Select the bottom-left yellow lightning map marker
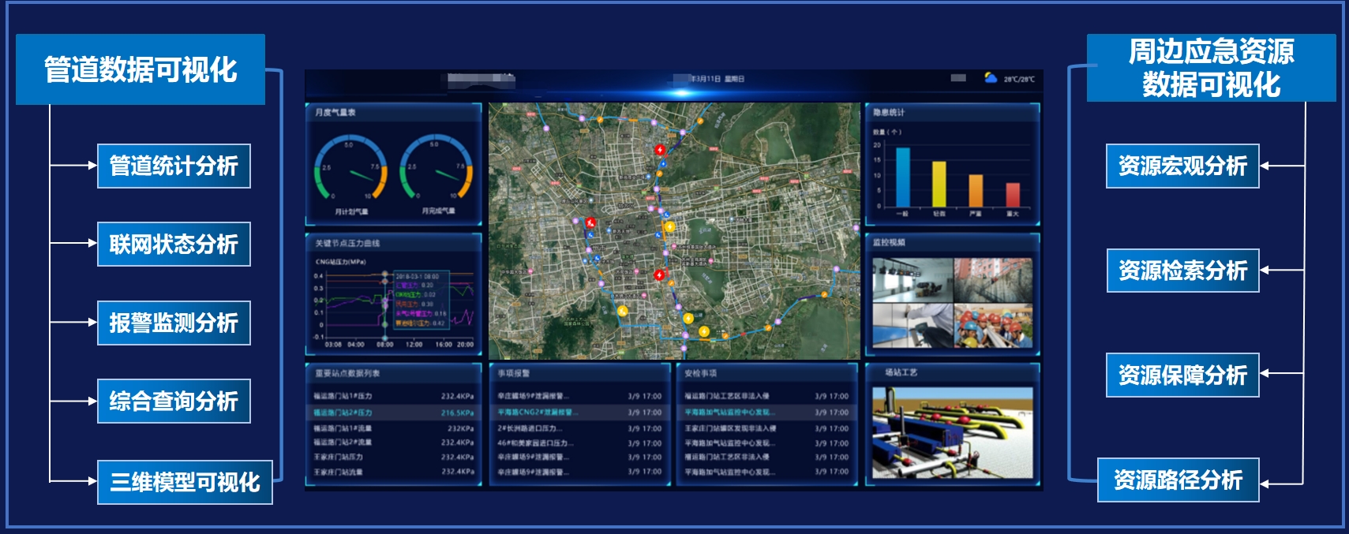This screenshot has height=534, width=1349. [x=622, y=310]
